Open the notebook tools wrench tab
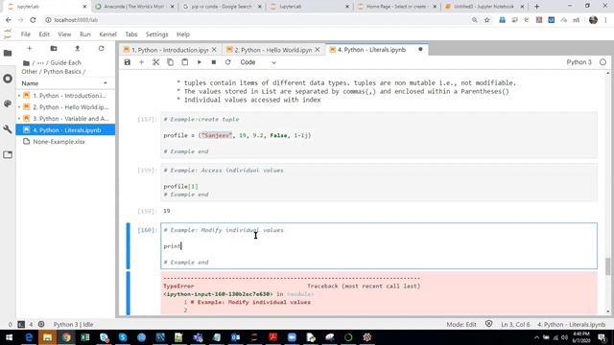 pyautogui.click(x=8, y=129)
